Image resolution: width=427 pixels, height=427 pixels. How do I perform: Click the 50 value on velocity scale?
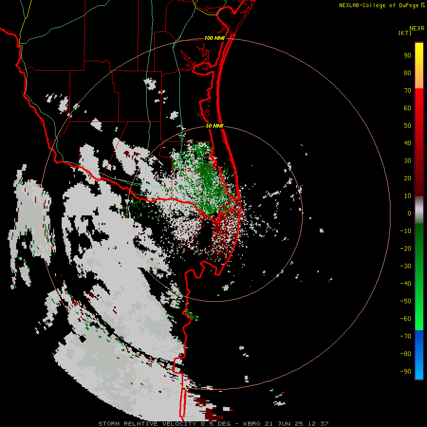[x=408, y=126]
